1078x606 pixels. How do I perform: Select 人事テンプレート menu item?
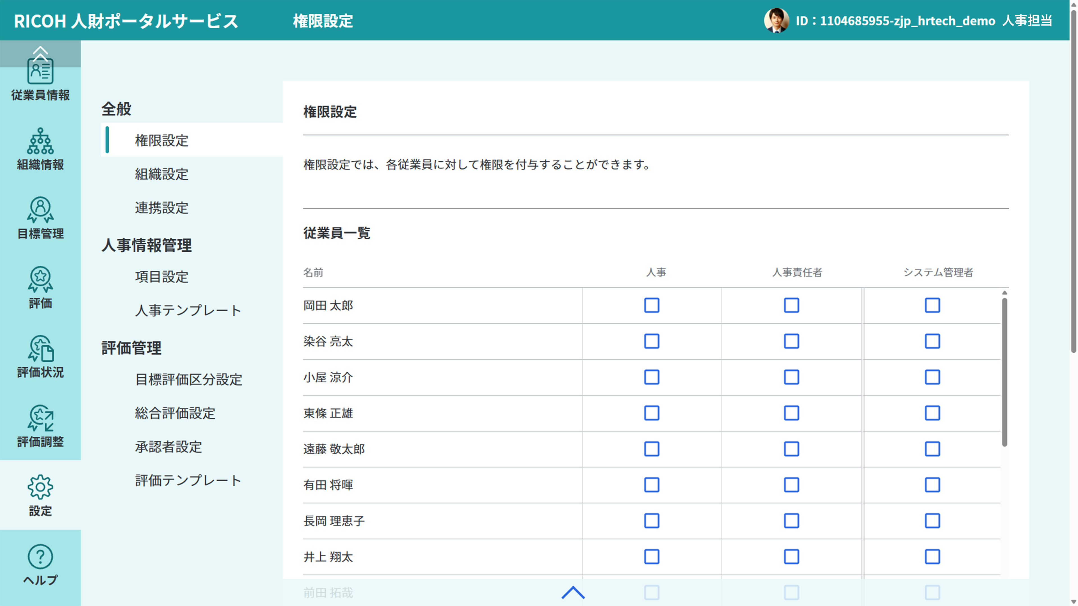188,310
